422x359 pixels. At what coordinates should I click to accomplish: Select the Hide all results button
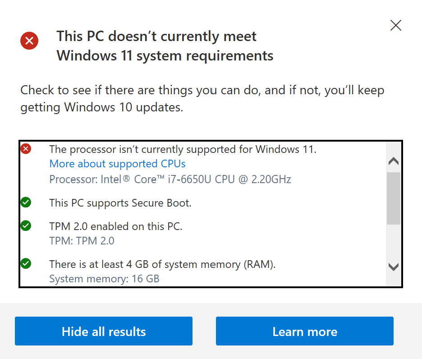tap(103, 331)
